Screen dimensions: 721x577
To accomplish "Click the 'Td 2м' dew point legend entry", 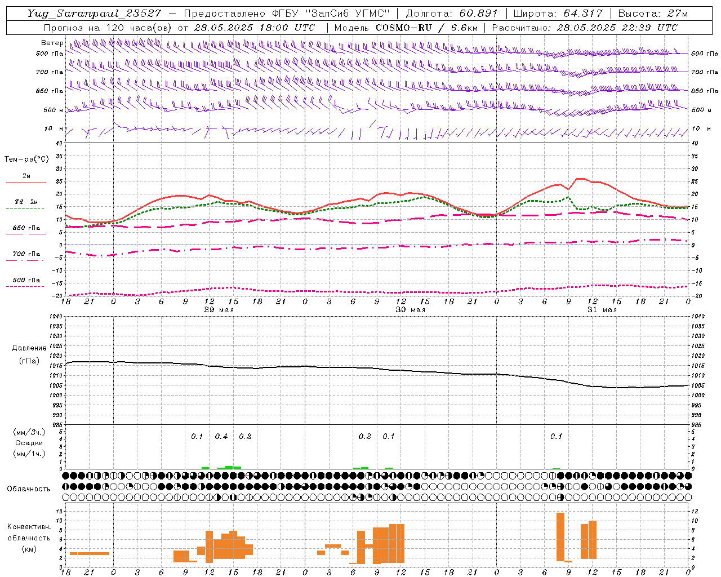I will [26, 202].
